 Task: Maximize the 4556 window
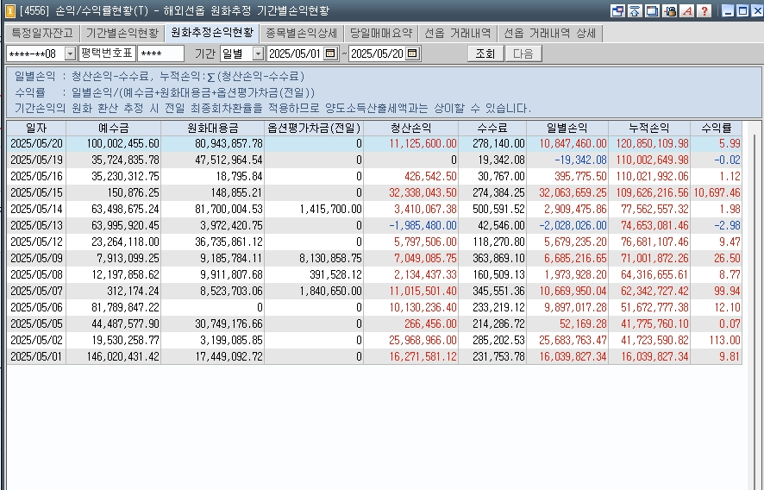tap(743, 10)
